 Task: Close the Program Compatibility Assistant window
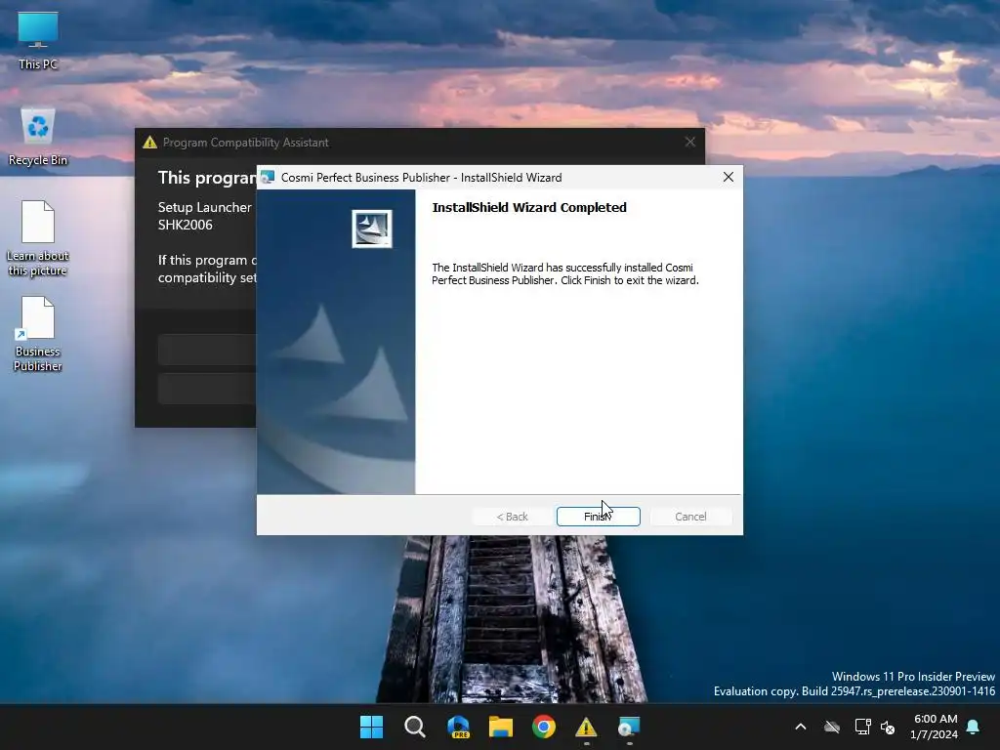click(690, 143)
